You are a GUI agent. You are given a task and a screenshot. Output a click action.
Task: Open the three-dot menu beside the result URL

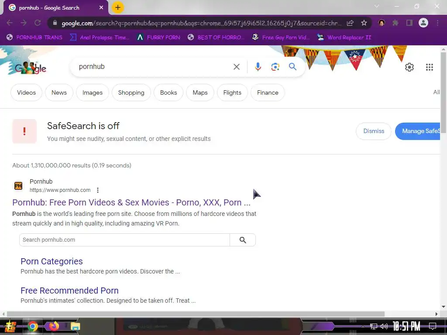97,190
